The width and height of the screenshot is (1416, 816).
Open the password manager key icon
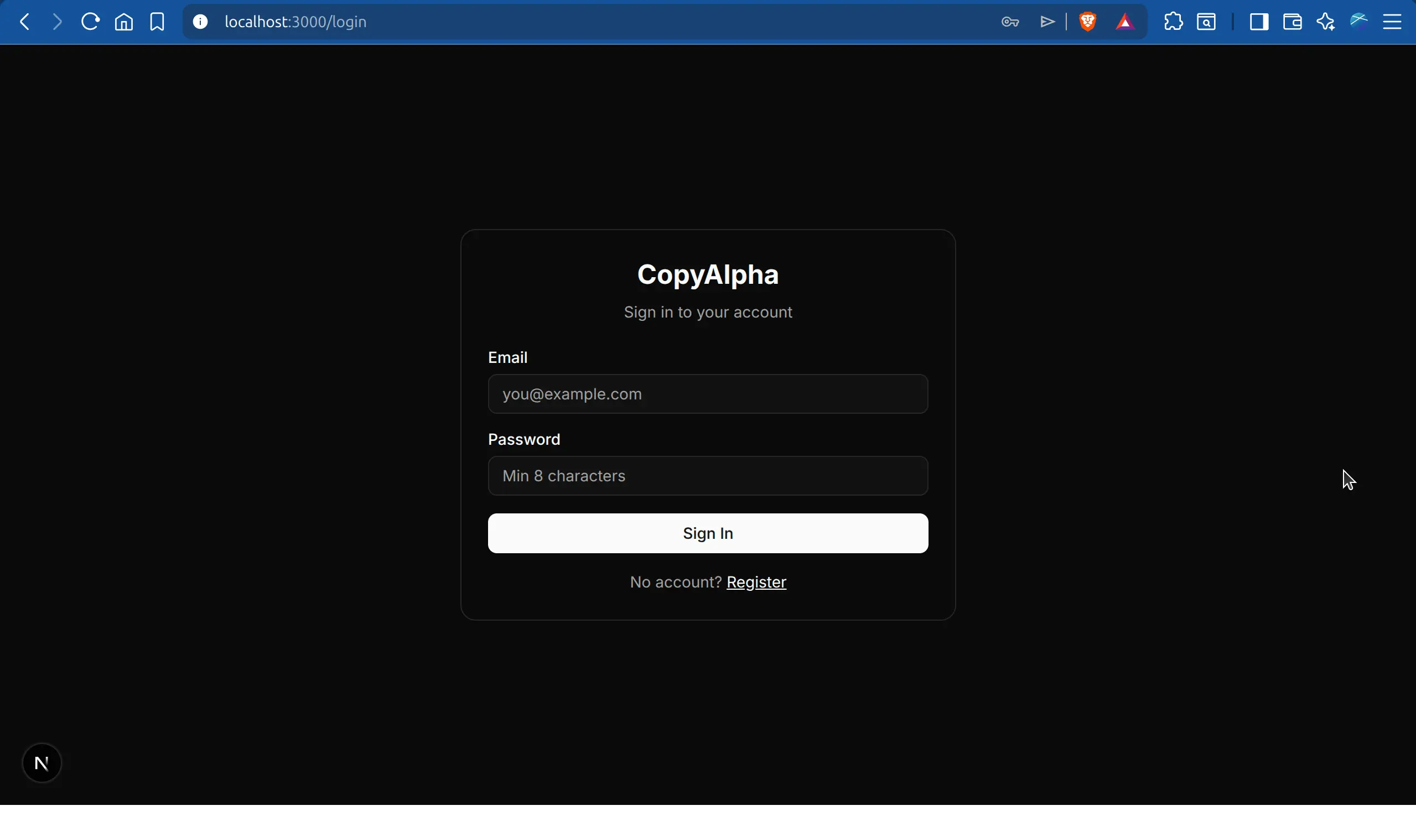pos(1011,21)
